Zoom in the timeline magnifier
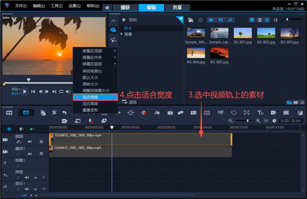The width and height of the screenshot is (307, 199). pyautogui.click(x=258, y=121)
